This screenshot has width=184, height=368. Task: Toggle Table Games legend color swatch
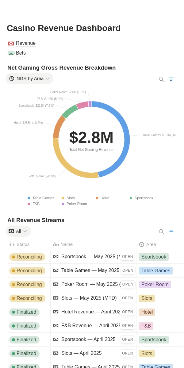coord(29,198)
